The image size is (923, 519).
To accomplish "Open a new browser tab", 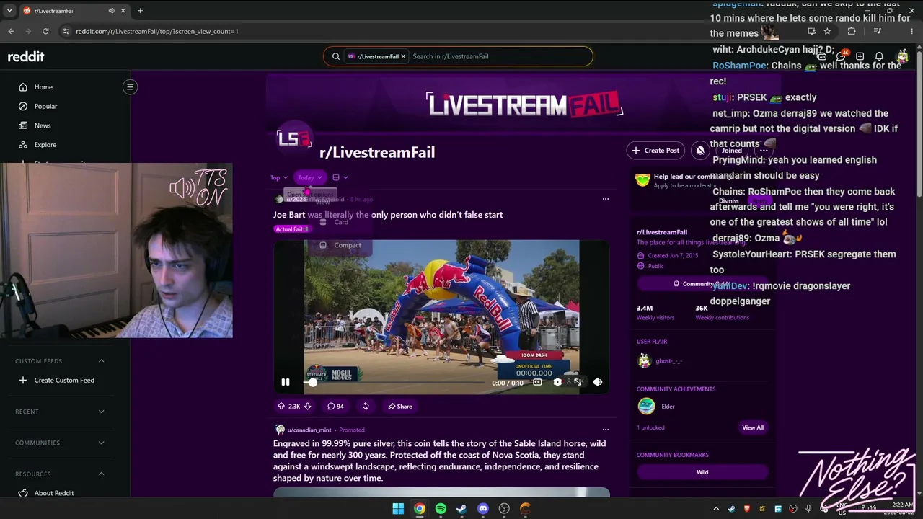I will point(140,11).
